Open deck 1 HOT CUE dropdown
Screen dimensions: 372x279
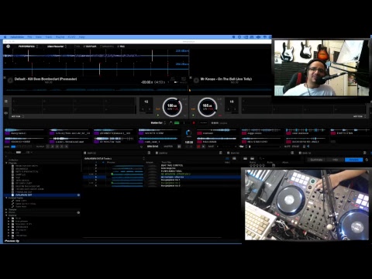[18, 116]
